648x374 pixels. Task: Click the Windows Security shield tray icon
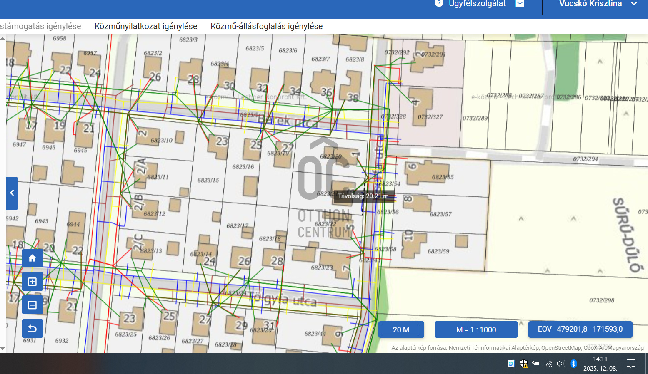(523, 364)
